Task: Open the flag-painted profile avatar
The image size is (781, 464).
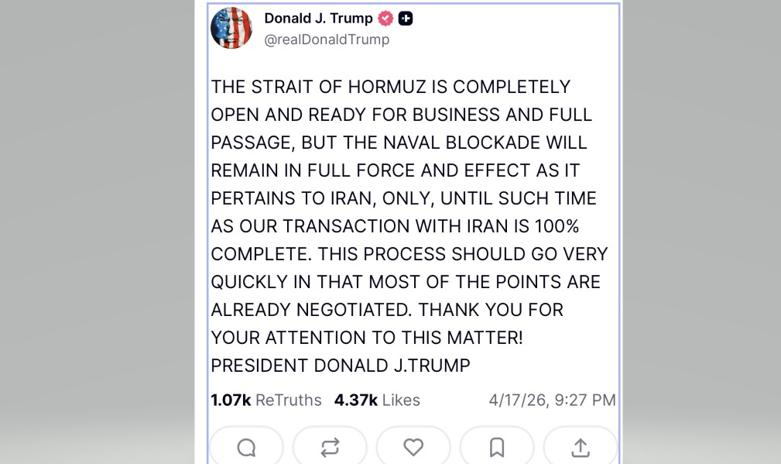Action: coord(231,29)
